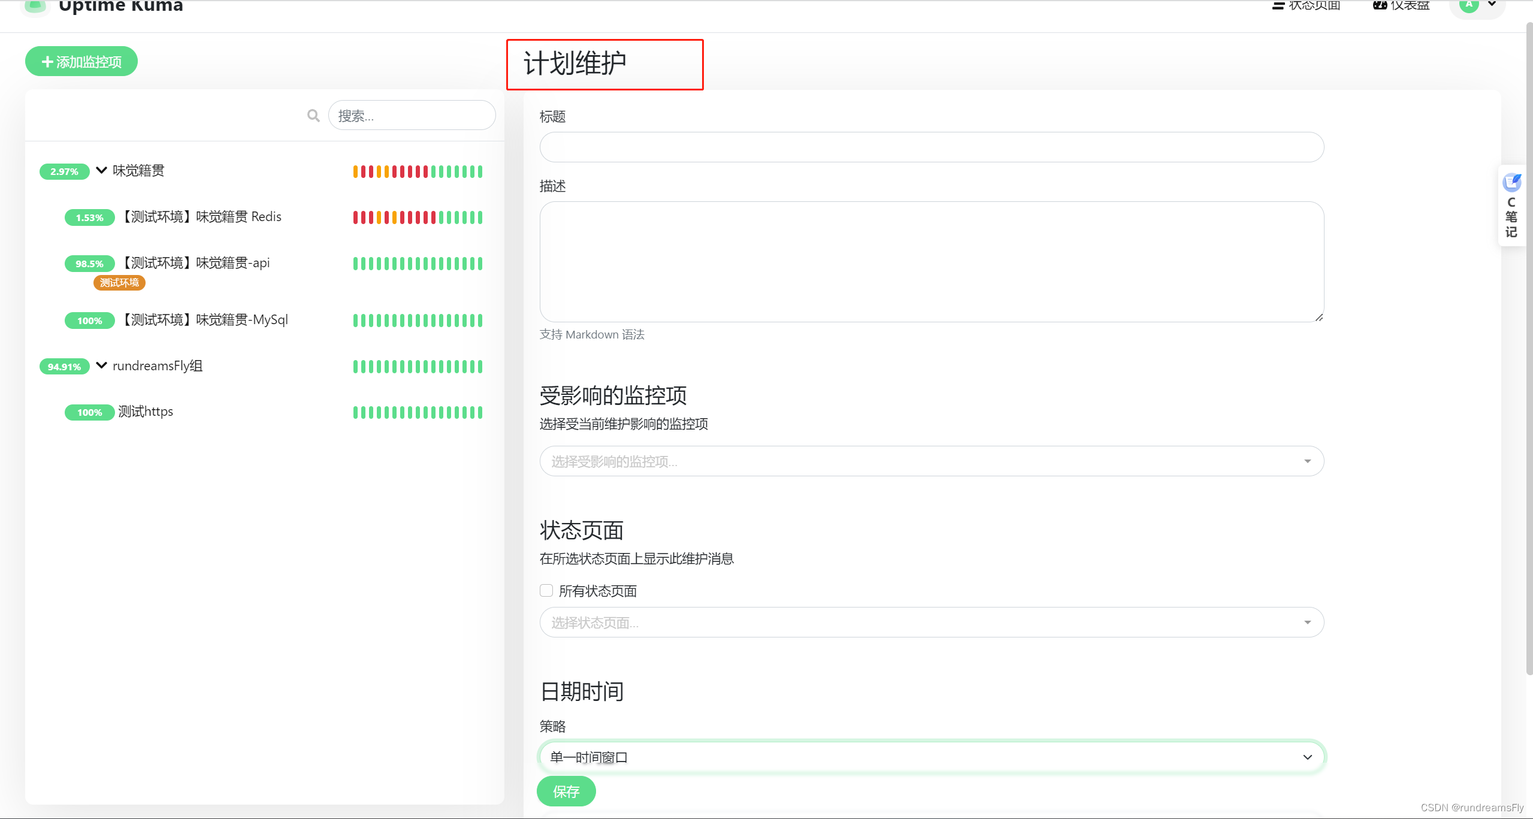Open the profile dropdown chevron

(1492, 4)
